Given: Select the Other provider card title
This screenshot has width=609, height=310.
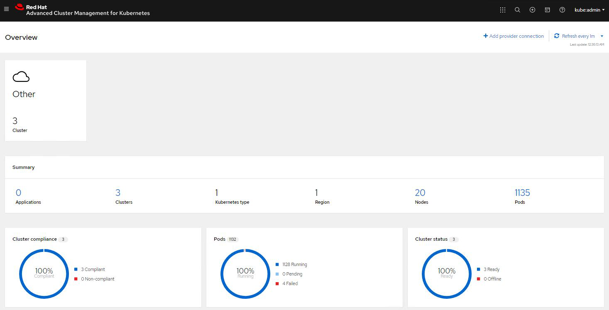Looking at the screenshot, I should point(24,94).
